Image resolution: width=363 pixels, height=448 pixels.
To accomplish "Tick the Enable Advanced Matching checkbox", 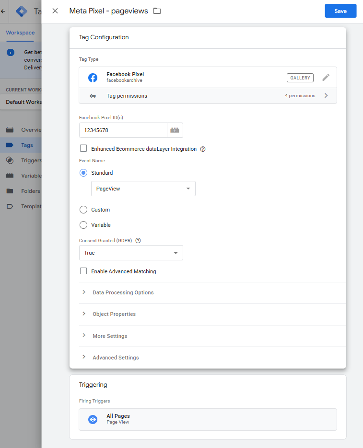I will pyautogui.click(x=83, y=271).
